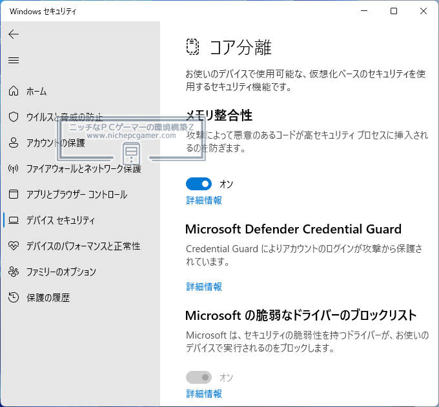Open 詳細情報 link under メモリ整合性

click(204, 201)
